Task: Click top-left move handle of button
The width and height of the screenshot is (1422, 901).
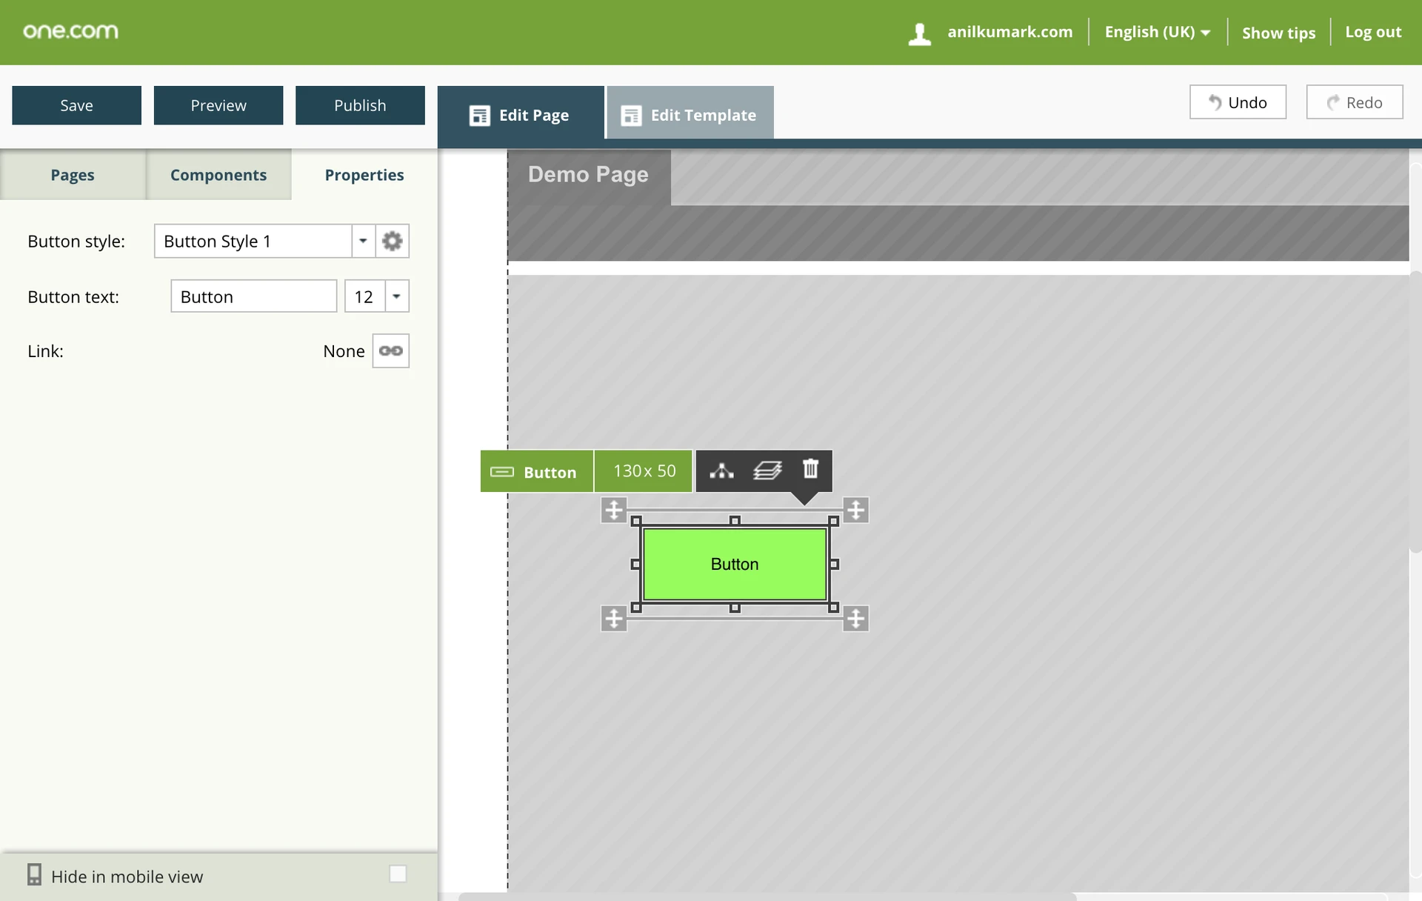Action: click(x=613, y=510)
